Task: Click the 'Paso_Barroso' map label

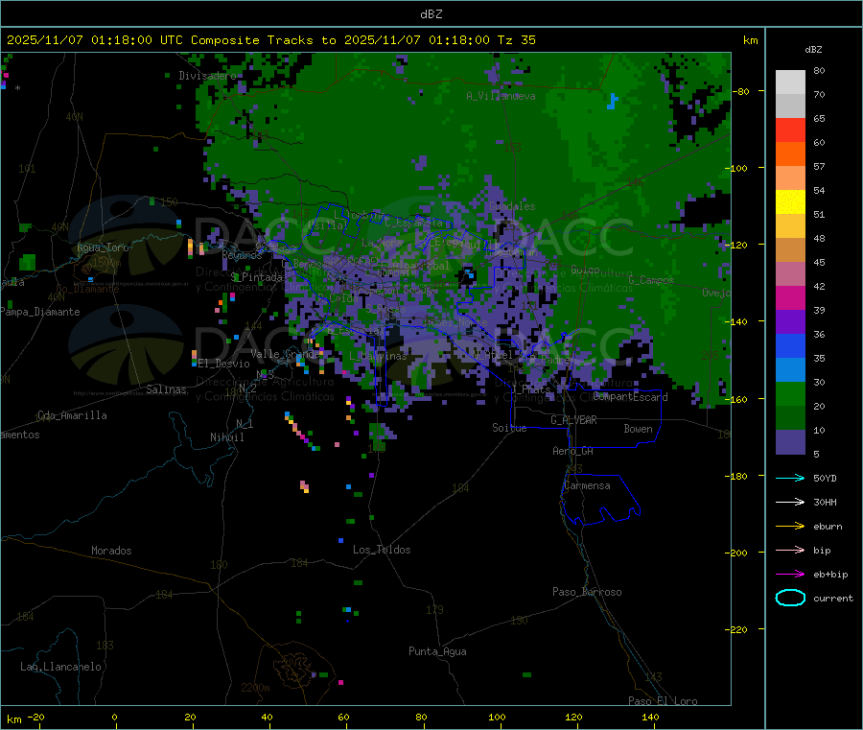Action: point(587,592)
